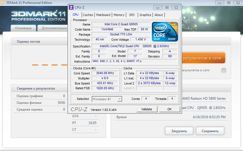
Task: Open the Memory tab
Action: click(119, 15)
